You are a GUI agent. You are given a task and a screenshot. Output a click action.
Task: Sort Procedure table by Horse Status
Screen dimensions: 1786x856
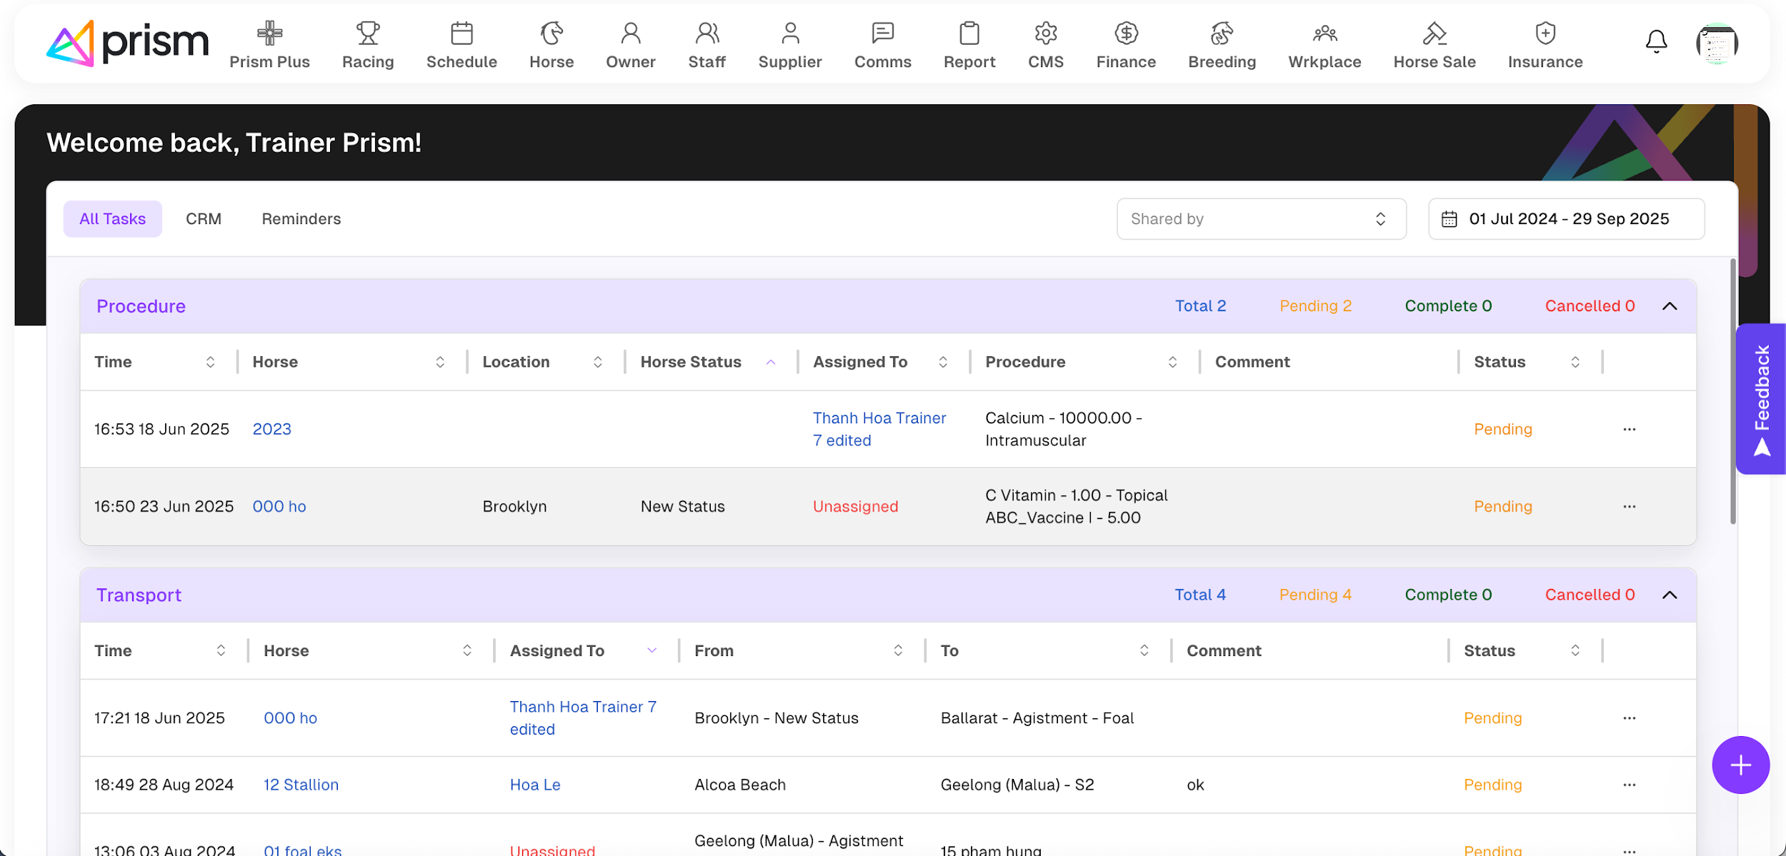click(x=771, y=362)
